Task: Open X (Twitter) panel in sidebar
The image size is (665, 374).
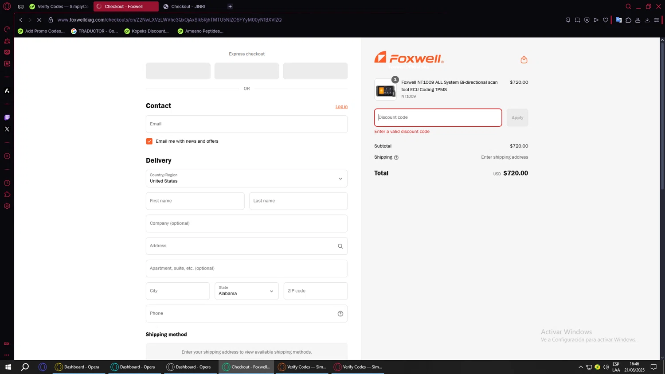Action: click(7, 129)
